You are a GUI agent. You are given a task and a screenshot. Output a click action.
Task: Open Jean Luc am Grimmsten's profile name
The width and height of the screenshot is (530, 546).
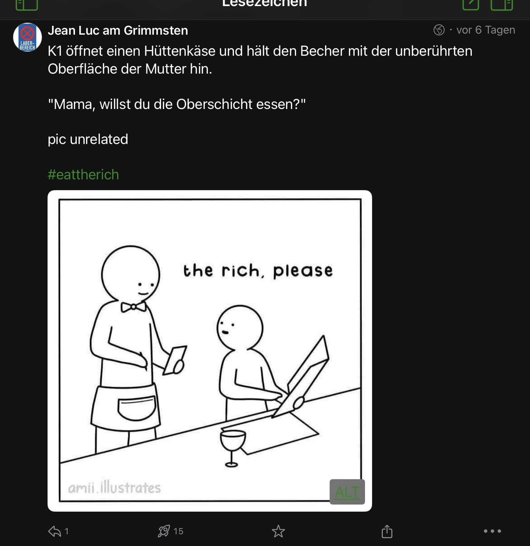pyautogui.click(x=118, y=31)
